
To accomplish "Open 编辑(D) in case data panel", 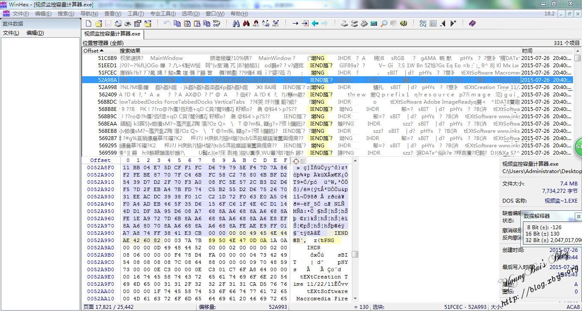I will 35,33.
